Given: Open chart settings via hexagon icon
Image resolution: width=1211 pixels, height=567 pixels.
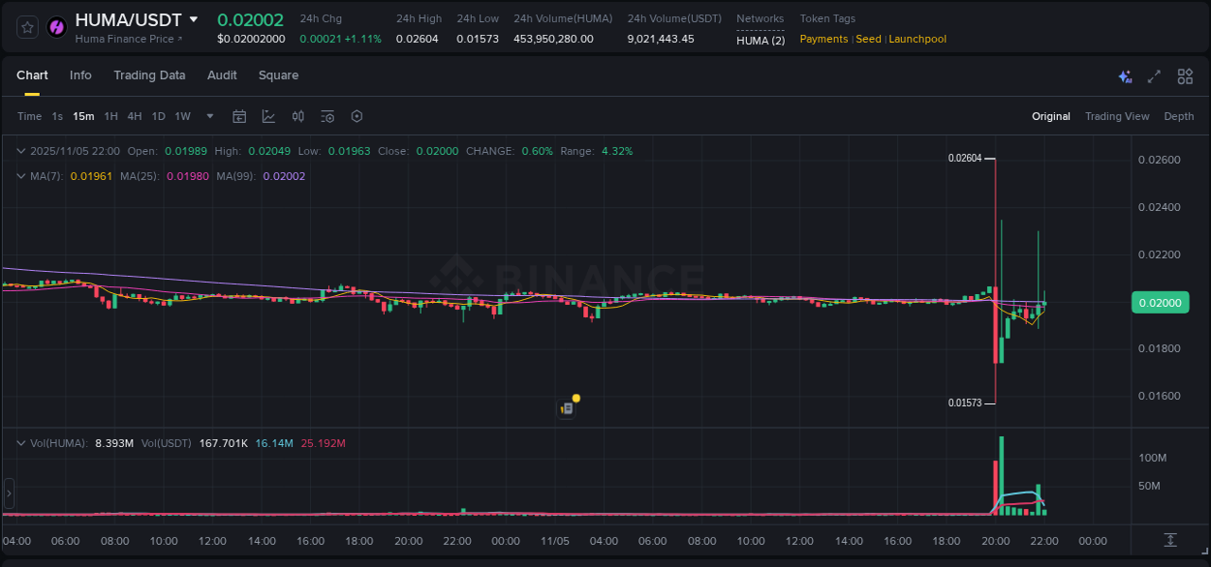Looking at the screenshot, I should click(x=356, y=116).
